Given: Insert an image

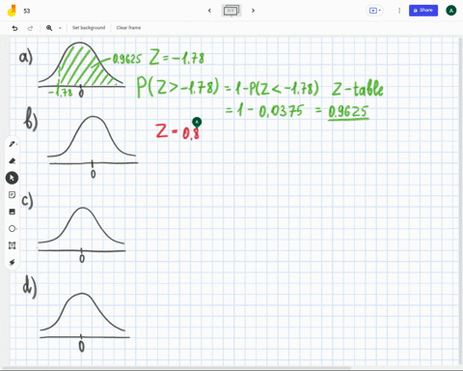Looking at the screenshot, I should pos(12,212).
